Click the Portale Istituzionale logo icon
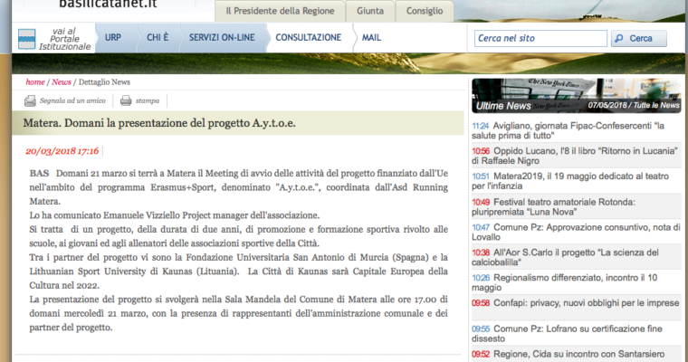Viewport: 688px width, 362px height. (27, 39)
